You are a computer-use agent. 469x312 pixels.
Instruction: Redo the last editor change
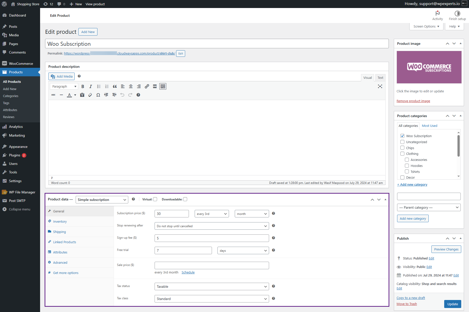130,95
